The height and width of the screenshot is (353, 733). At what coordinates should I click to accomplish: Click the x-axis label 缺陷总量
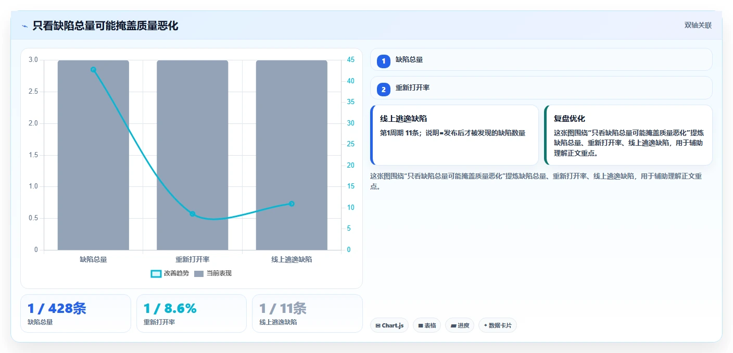coord(93,259)
